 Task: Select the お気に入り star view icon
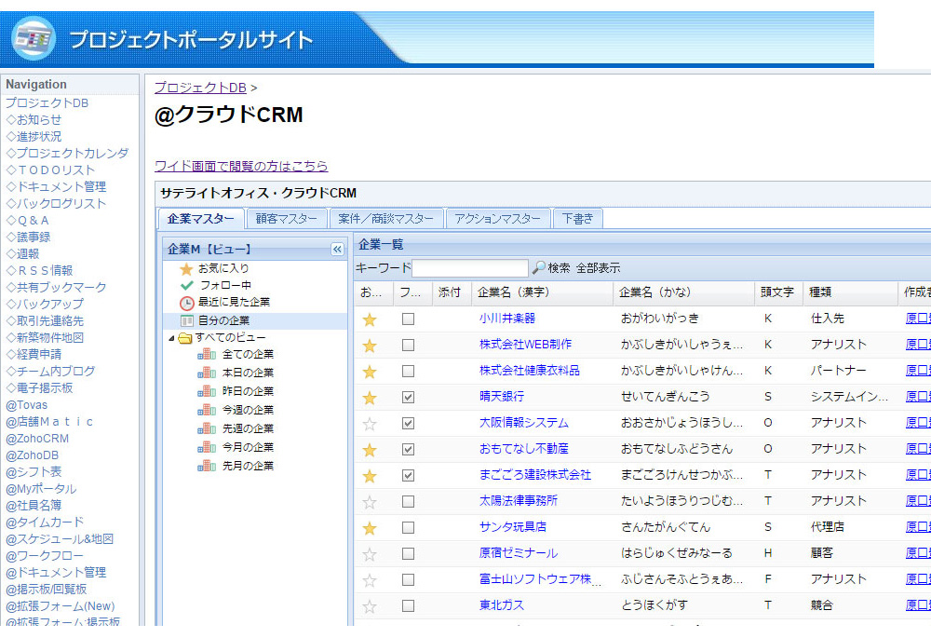point(186,268)
